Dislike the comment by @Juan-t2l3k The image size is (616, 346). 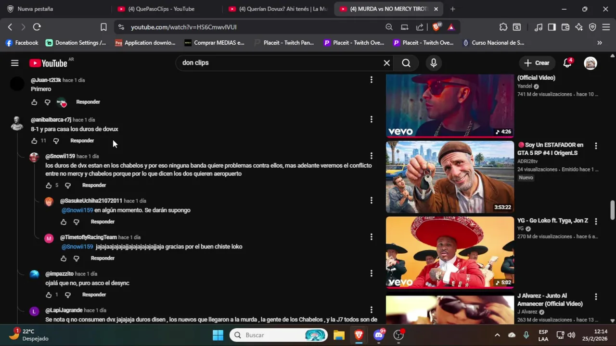(47, 102)
